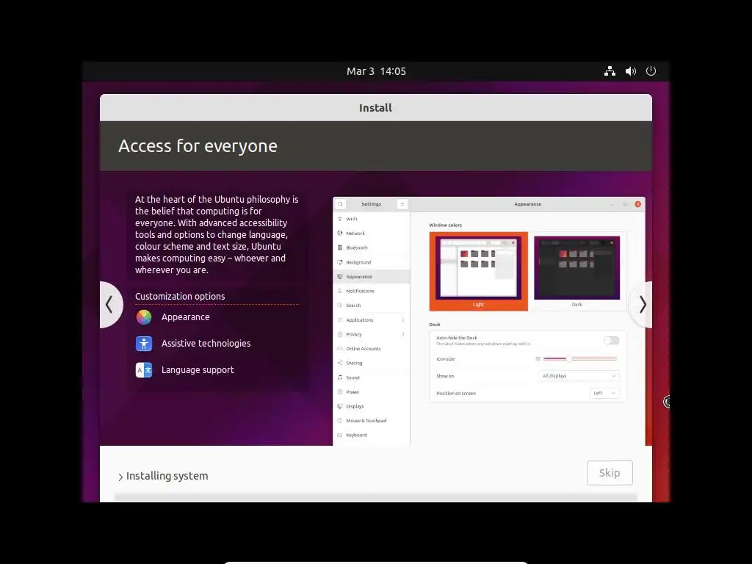Go to the previous slide arrow
Screen dimensions: 752x564
click(110, 305)
